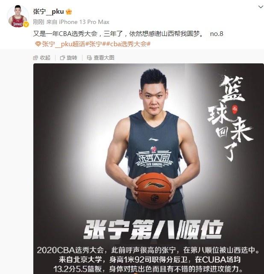Open the #张宁# hashtag
264x274 pixels.
(96, 44)
